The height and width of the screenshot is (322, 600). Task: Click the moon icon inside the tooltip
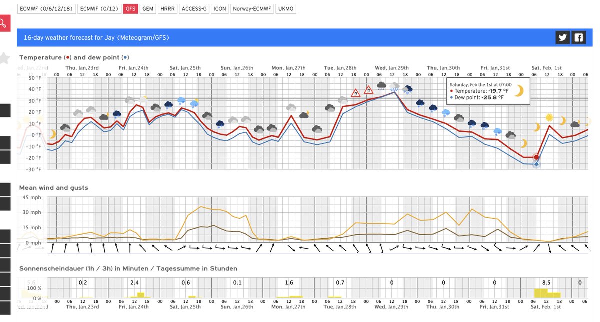520,91
